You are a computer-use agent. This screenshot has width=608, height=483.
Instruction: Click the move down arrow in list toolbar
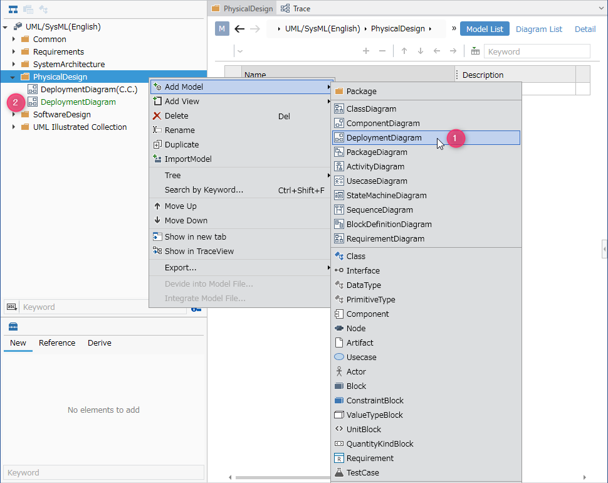pos(421,51)
